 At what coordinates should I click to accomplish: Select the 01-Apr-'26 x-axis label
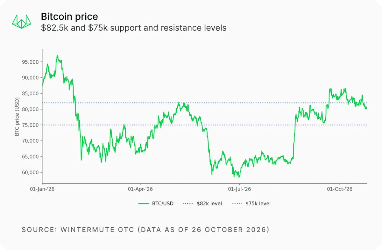click(x=140, y=189)
